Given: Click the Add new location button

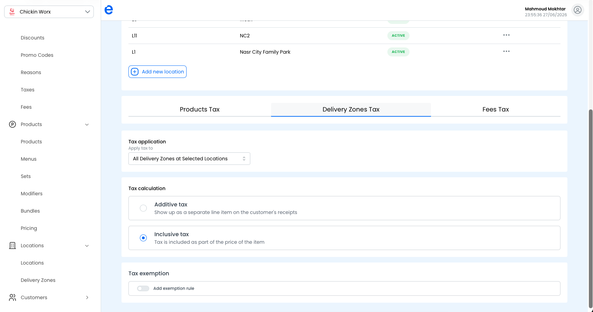Looking at the screenshot, I should (x=158, y=72).
